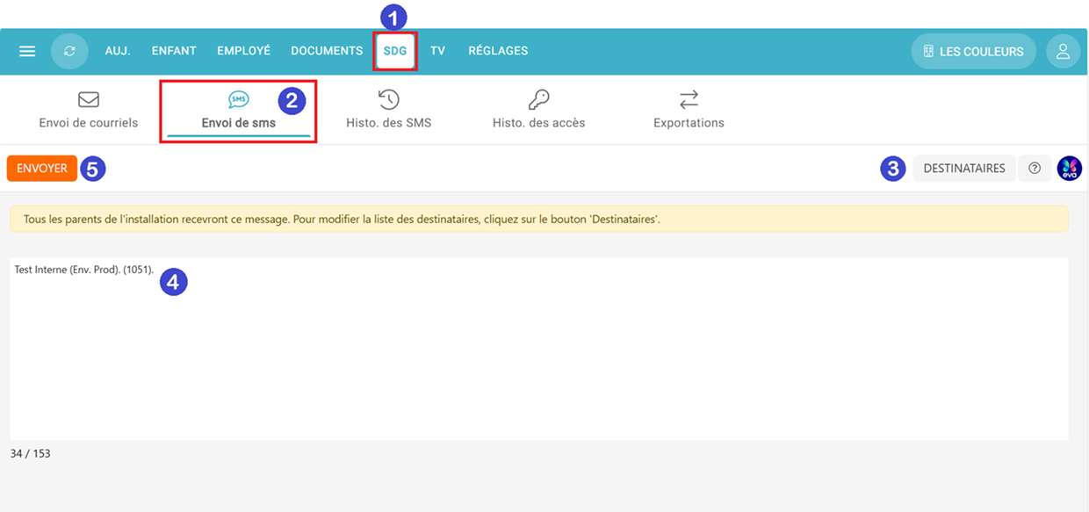The height and width of the screenshot is (512, 1089).
Task: Click inside the SMS message text area
Action: point(538,351)
